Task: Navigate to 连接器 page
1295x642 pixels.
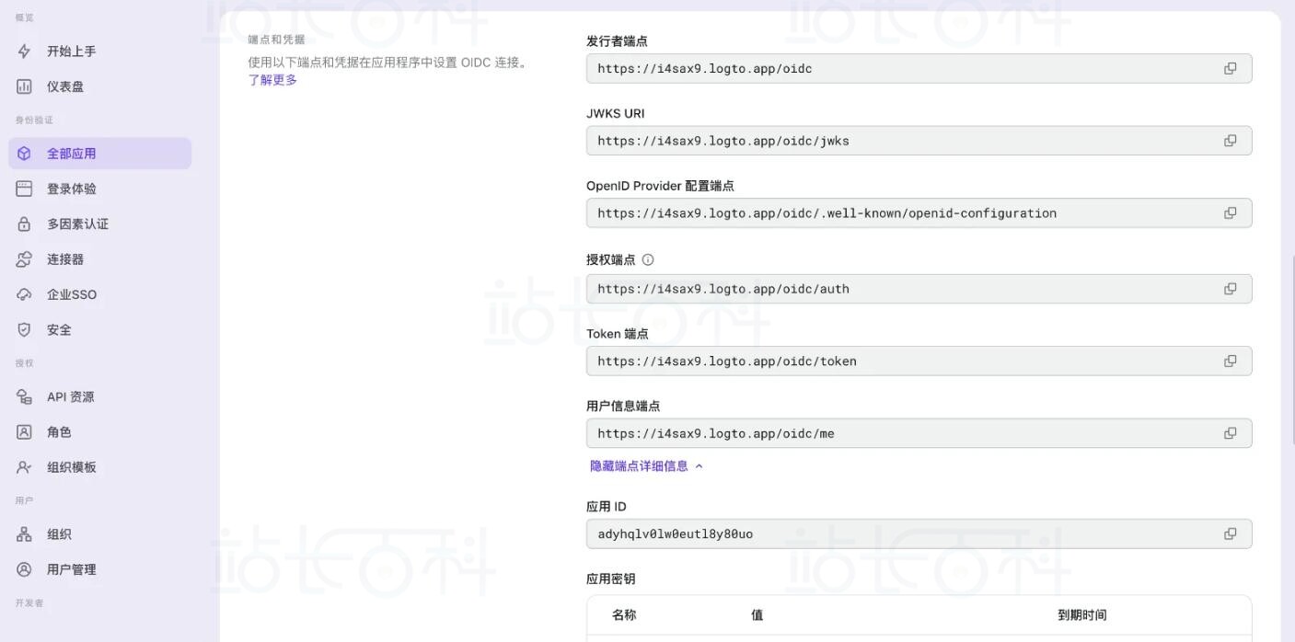Action: tap(99, 259)
